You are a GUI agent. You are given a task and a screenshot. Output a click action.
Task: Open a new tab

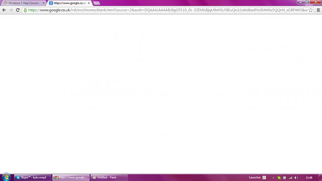click(x=97, y=3)
